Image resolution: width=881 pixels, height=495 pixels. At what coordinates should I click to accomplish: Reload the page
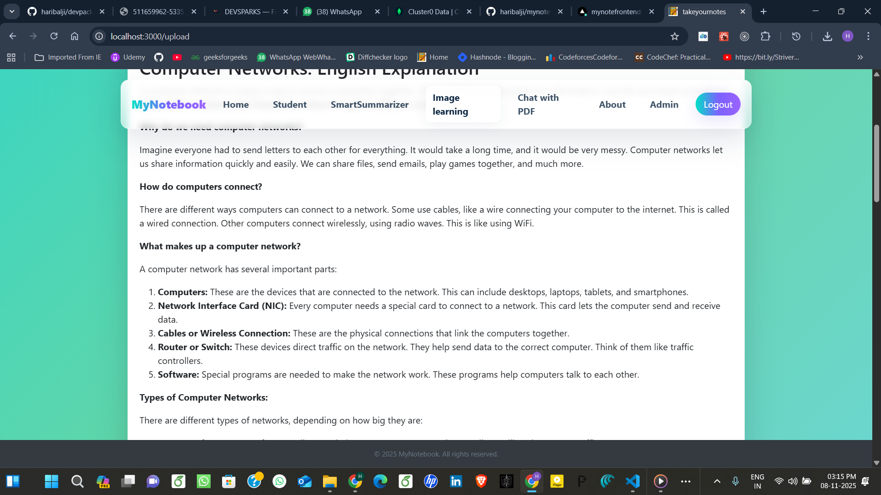[x=54, y=36]
